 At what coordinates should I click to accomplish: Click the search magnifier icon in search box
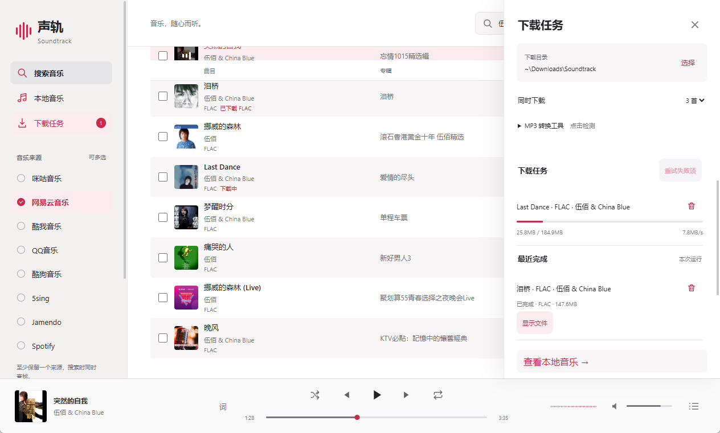click(x=488, y=24)
